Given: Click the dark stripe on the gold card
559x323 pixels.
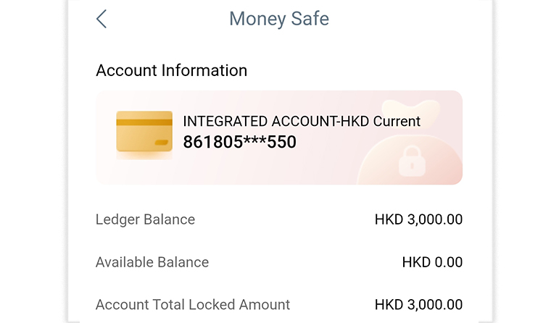Looking at the screenshot, I should tap(144, 122).
